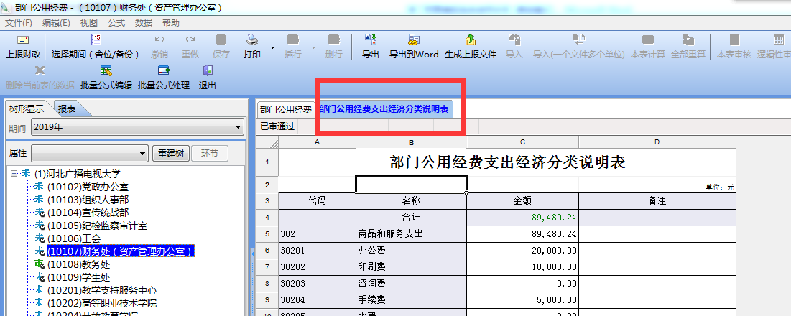
Task: Switch to the 部门公用经费 tab
Action: (285, 110)
